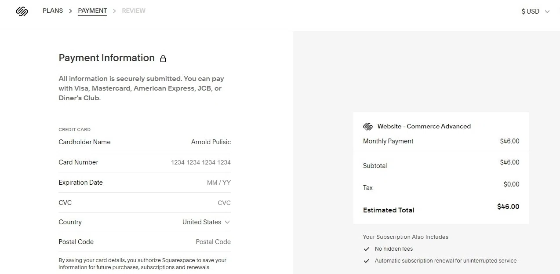Go back to the PLANS step
This screenshot has height=274, width=560.
coord(53,11)
